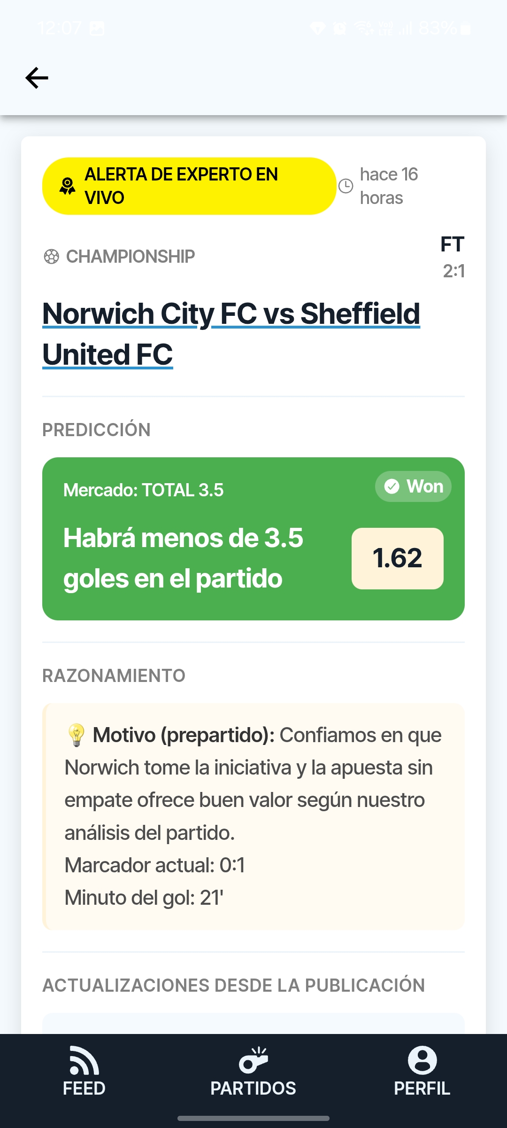This screenshot has height=1128, width=507.
Task: Tap the FT 2:1 final score
Action: pos(453,258)
